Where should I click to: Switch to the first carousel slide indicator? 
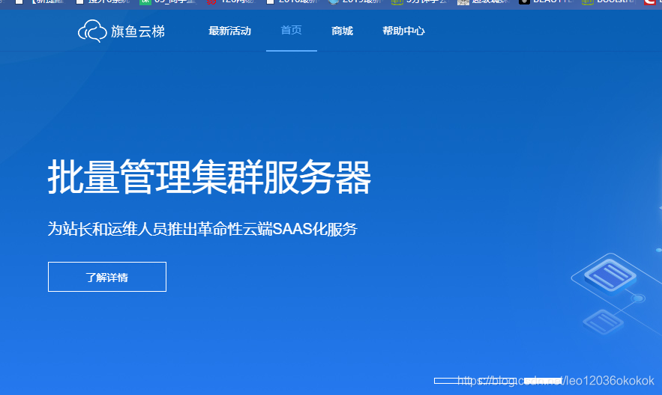[x=453, y=381]
